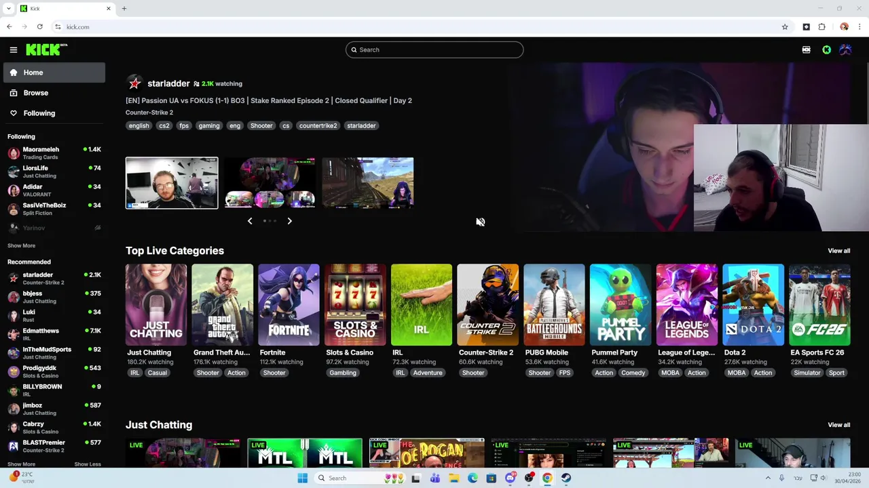869x488 pixels.
Task: Reload the page
Action: click(40, 27)
